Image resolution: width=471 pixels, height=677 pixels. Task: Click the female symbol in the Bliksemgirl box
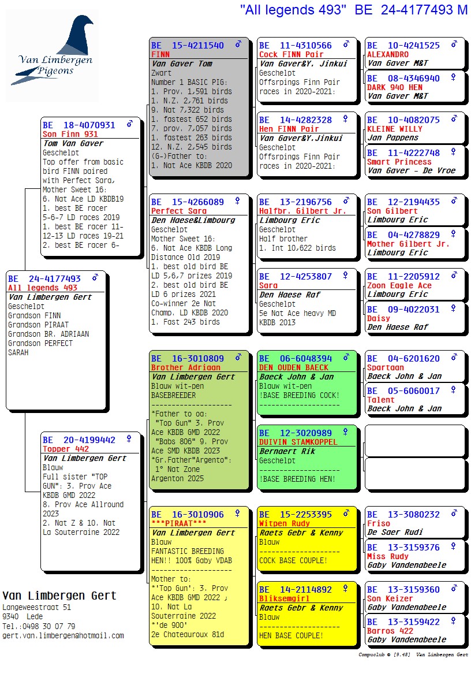(345, 589)
